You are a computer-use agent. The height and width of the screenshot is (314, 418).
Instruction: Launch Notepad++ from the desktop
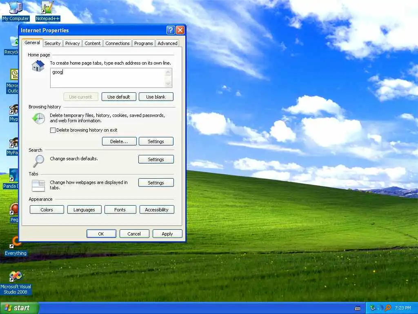[48, 11]
